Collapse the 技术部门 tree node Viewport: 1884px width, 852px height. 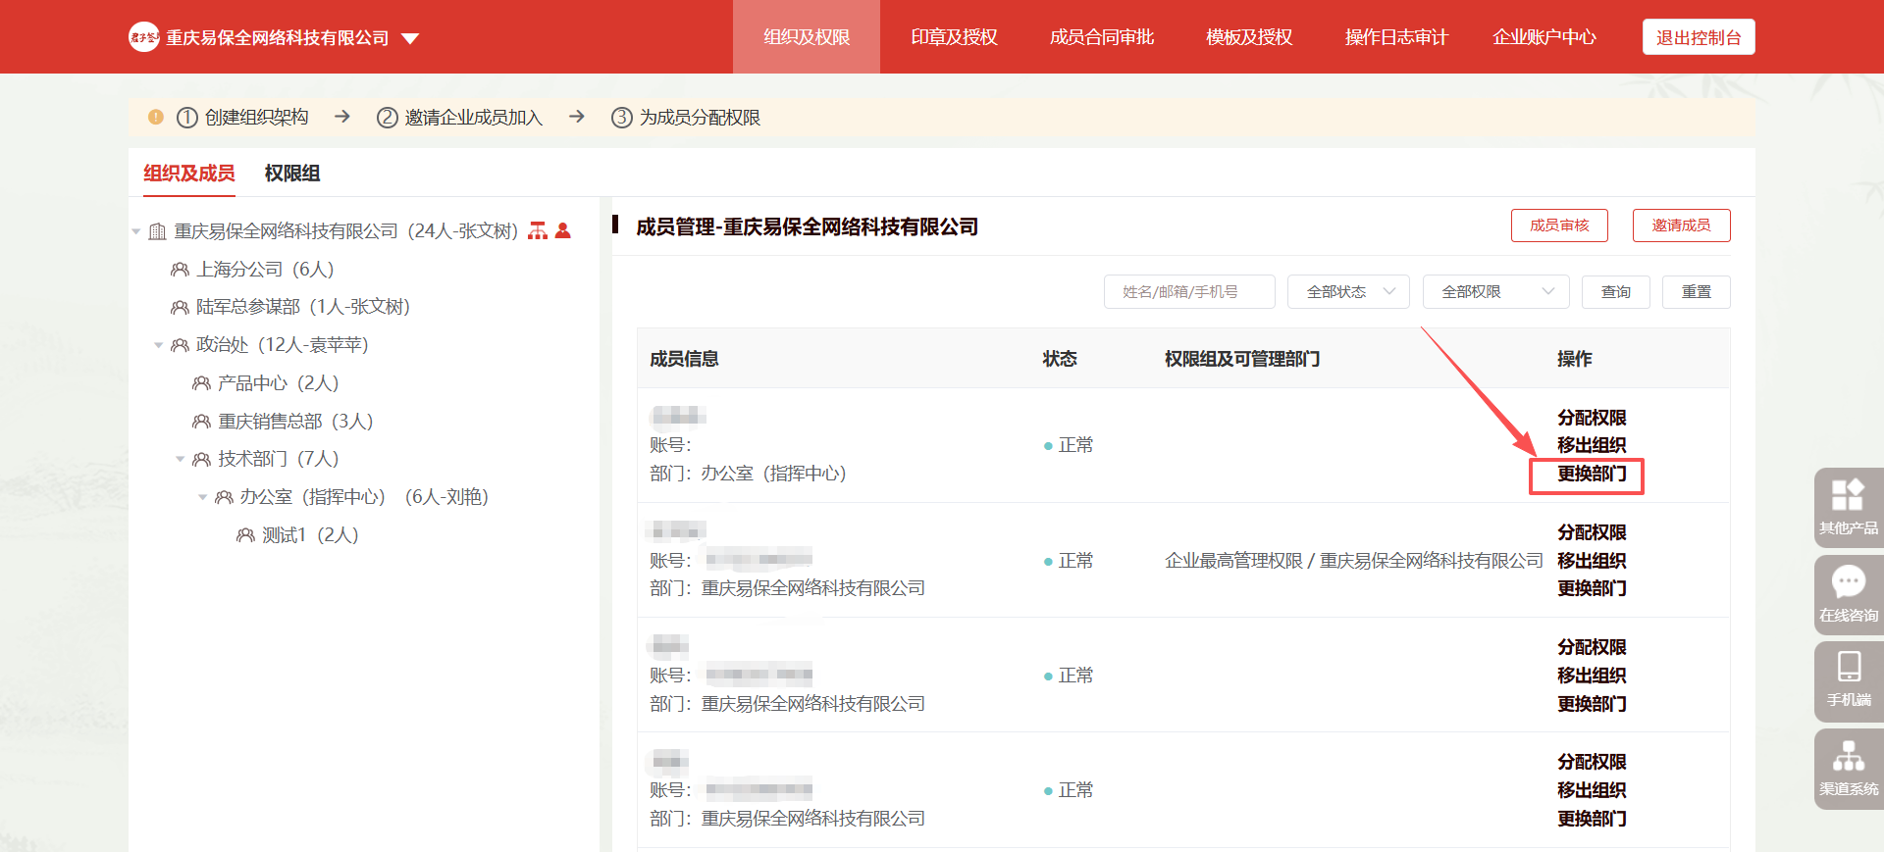(181, 459)
